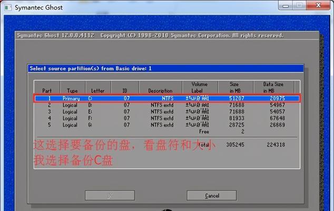Click the data size value 20975
Image resolution: width=334 pixels, height=211 pixels.
click(277, 98)
